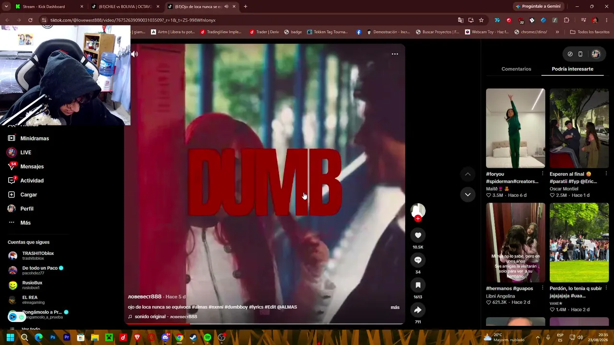Follow the creator with the red plus badge
The height and width of the screenshot is (345, 614).
click(418, 218)
